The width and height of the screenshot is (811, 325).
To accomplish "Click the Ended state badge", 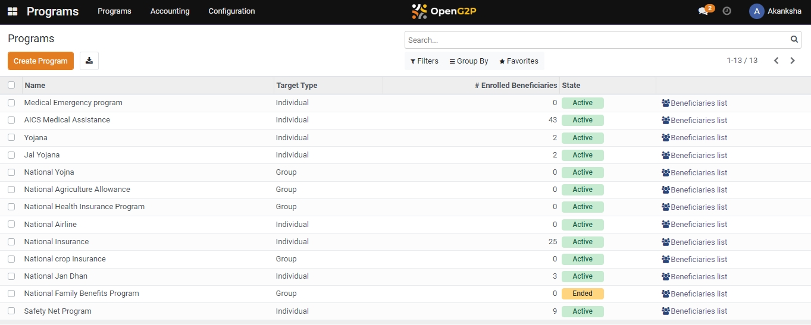I will click(582, 294).
